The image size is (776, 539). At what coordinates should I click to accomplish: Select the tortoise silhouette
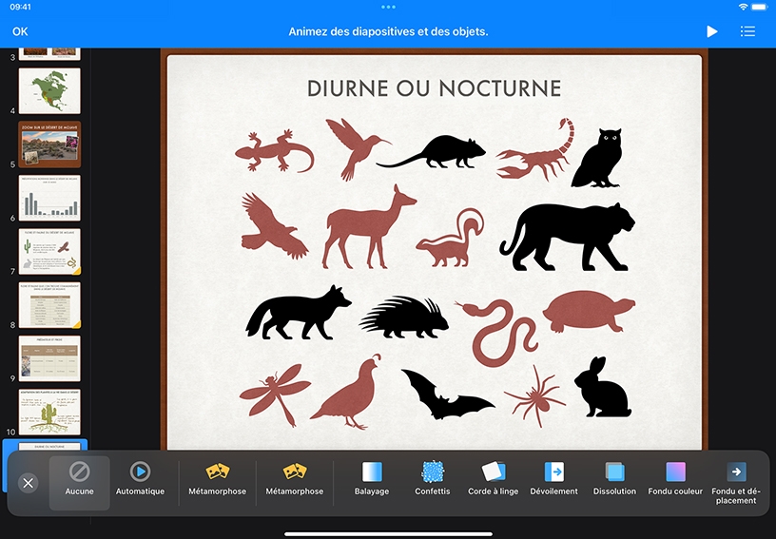coord(589,312)
